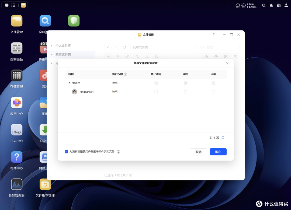Uncheck 对没有权限的用户隐藏子文件夹和文件
Screen dimensions: 291x210
click(66, 152)
